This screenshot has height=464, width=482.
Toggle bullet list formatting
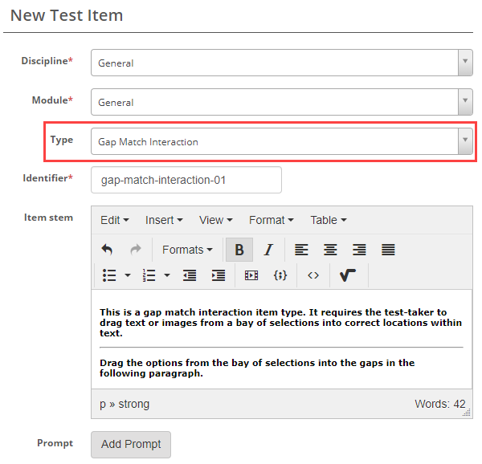pyautogui.click(x=110, y=275)
